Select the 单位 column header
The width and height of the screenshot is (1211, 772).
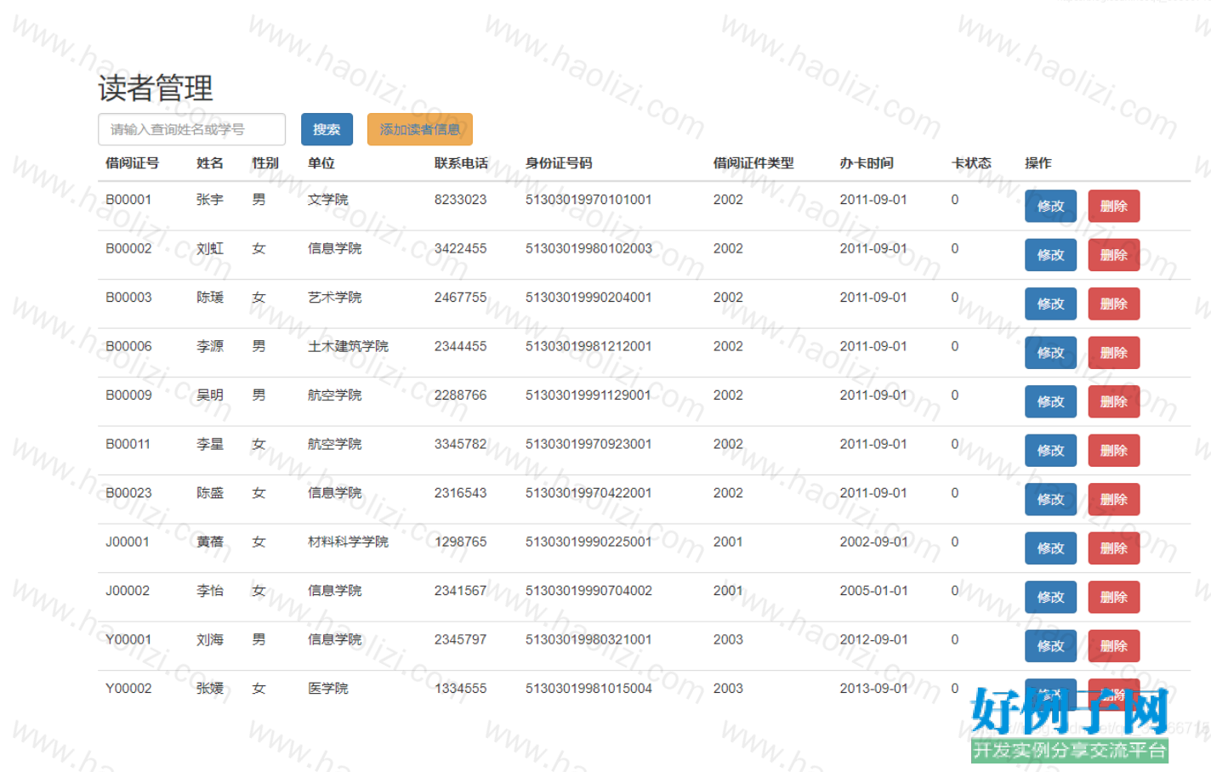pos(321,163)
